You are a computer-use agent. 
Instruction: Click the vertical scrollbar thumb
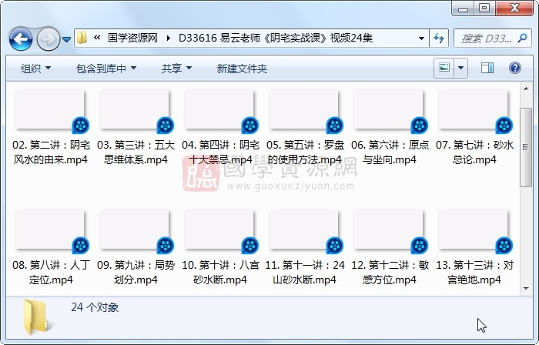pos(526,147)
